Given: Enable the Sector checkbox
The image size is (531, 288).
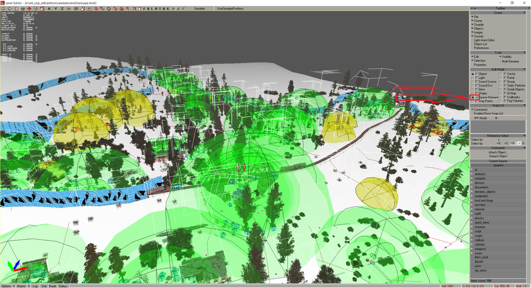Looking at the screenshot, I should 505,74.
